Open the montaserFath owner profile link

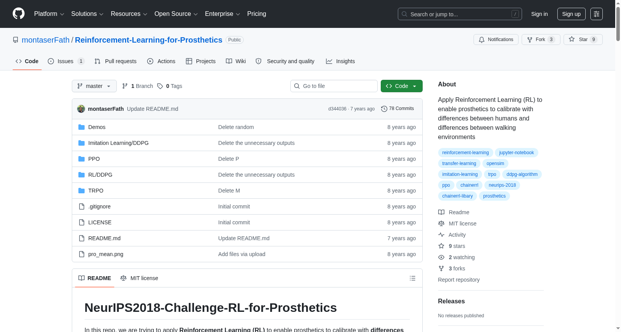(45, 40)
